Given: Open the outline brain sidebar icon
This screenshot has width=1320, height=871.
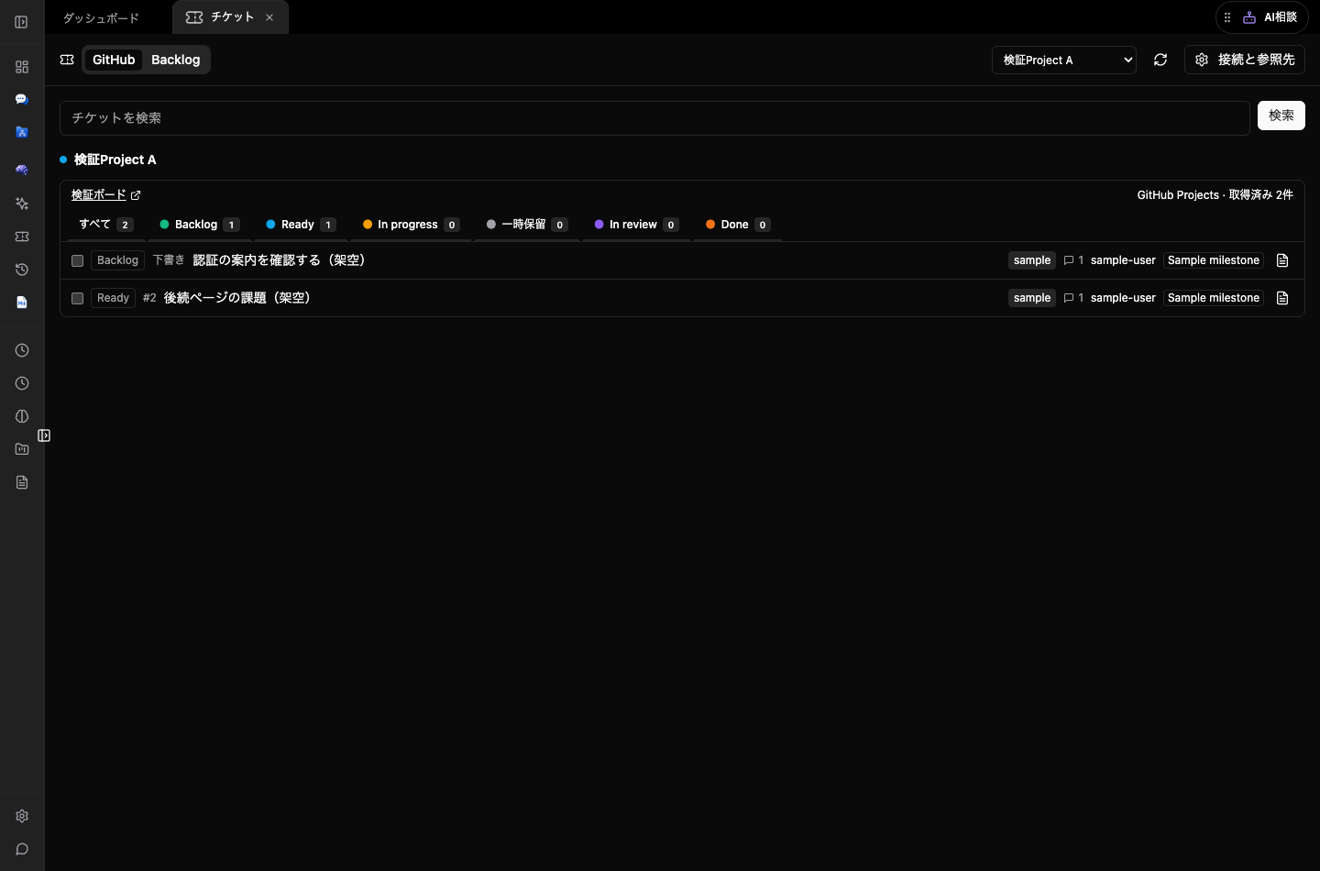Looking at the screenshot, I should tap(22, 416).
